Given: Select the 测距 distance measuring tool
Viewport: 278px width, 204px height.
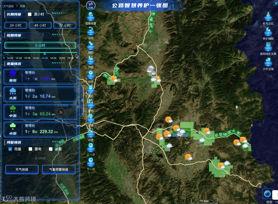Looking at the screenshot, I should [x=91, y=46].
